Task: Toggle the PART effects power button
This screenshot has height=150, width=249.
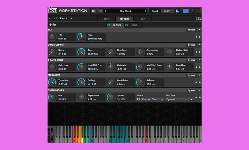Action: coord(127,25)
